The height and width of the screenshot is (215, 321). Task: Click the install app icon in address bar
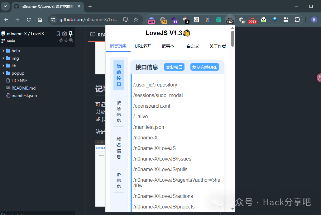pos(126,20)
